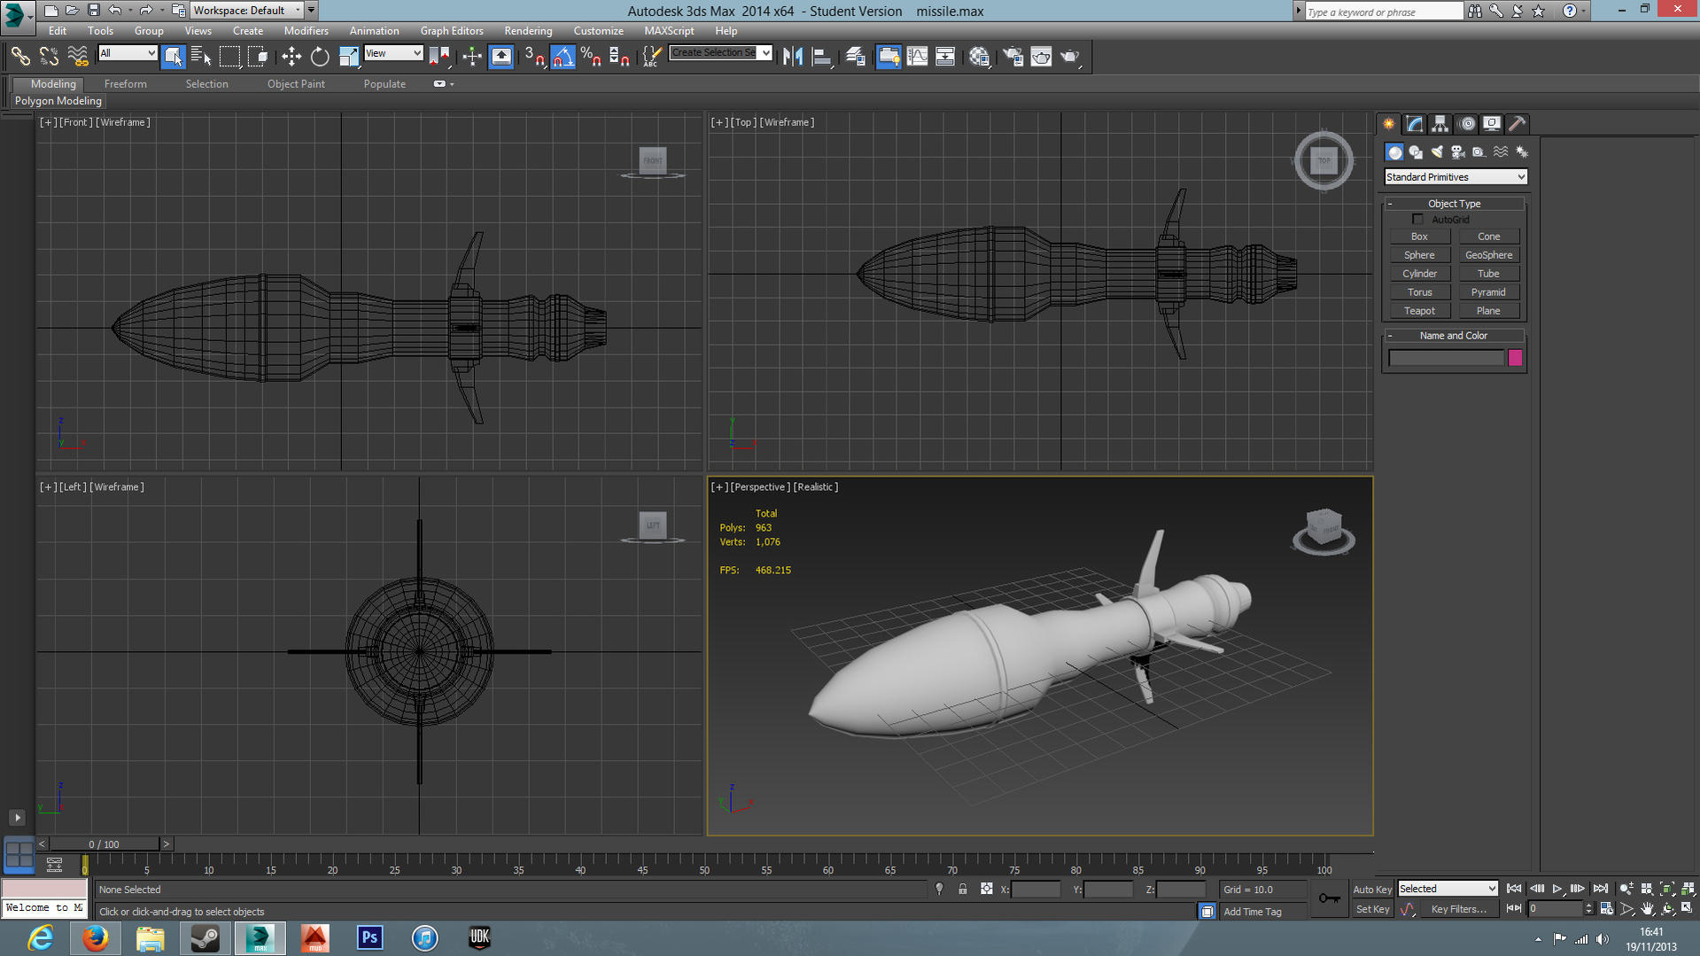This screenshot has height=956, width=1700.
Task: Click the pink object color swatch
Action: click(x=1515, y=358)
